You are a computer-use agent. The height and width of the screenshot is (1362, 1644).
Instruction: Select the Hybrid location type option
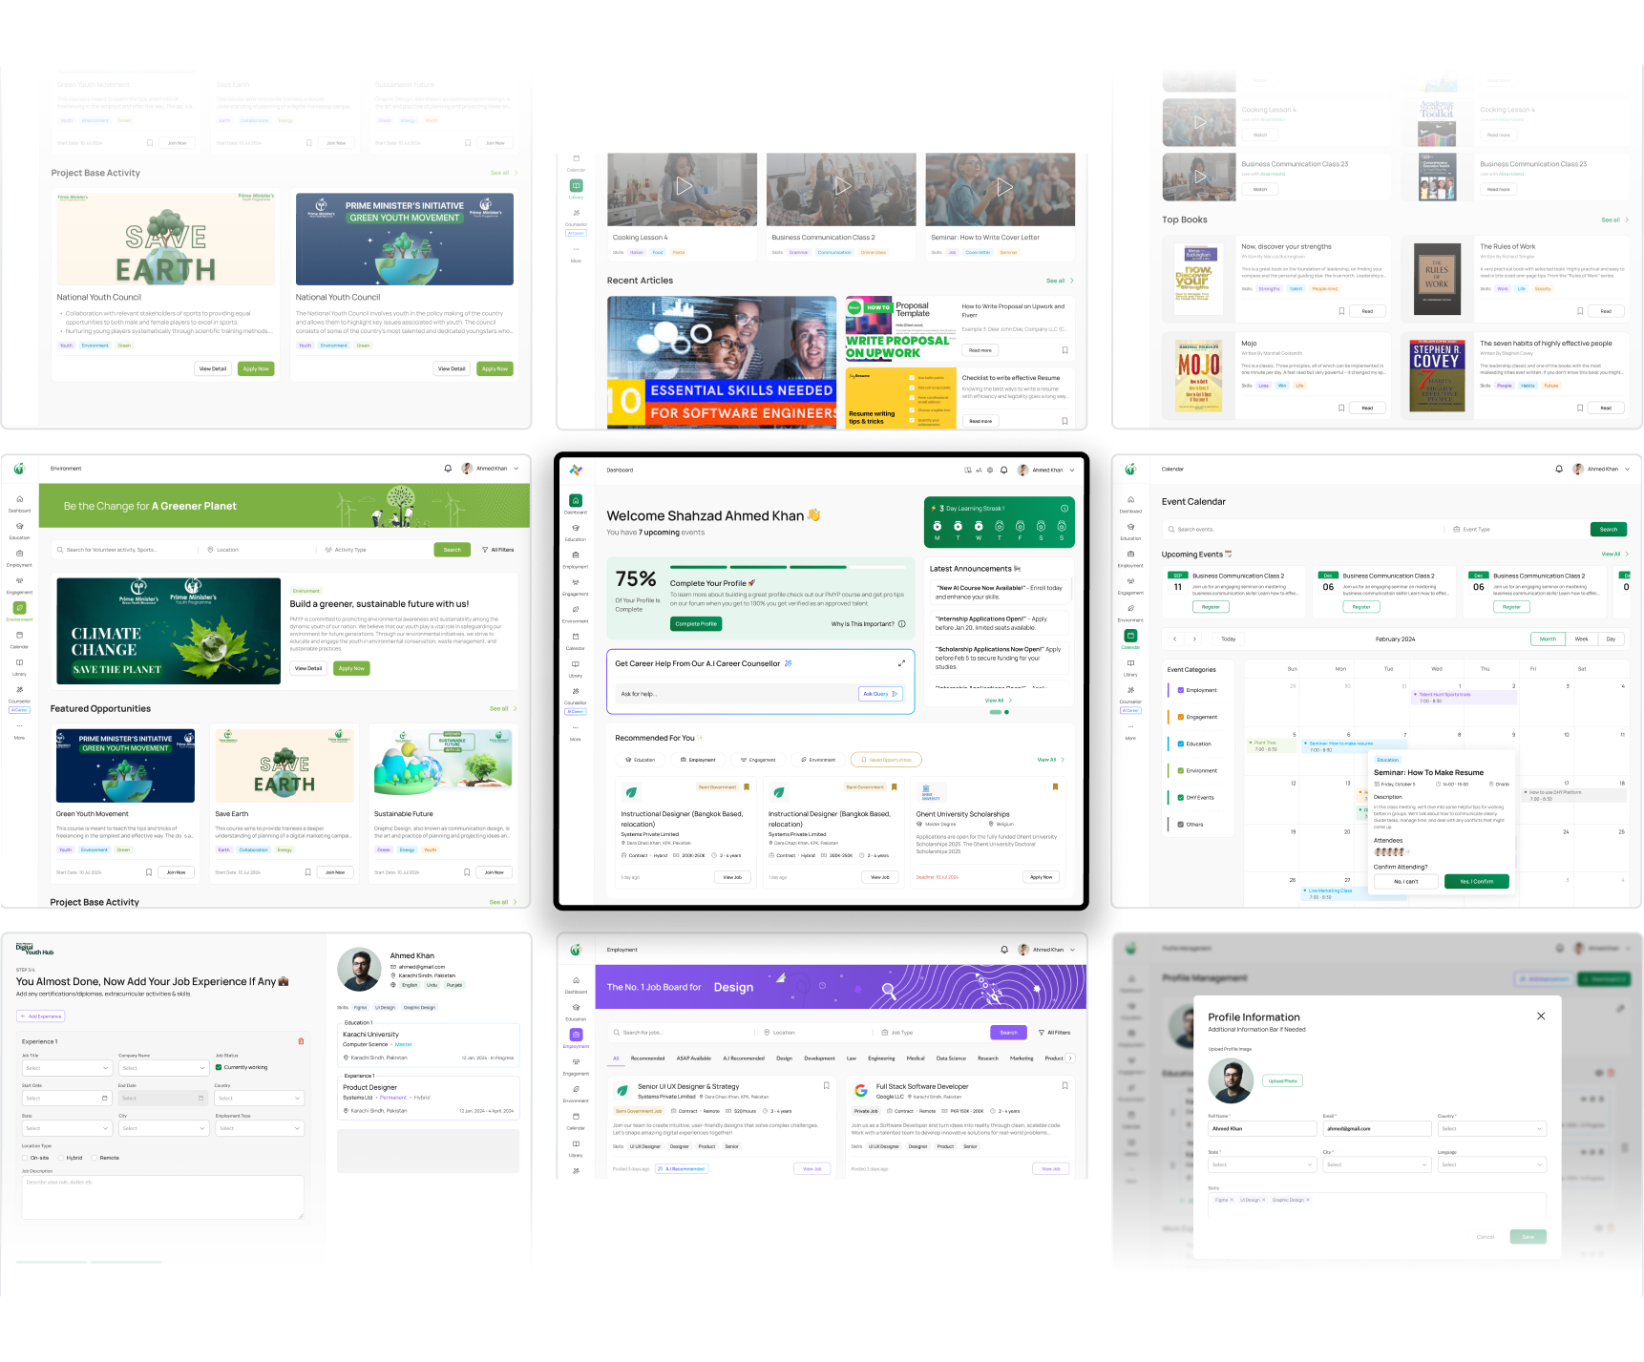coord(62,1158)
